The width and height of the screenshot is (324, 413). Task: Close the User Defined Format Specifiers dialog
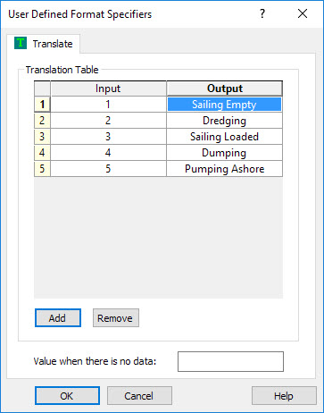click(303, 13)
